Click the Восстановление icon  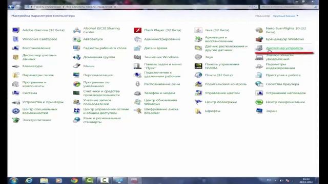click(x=16, y=48)
